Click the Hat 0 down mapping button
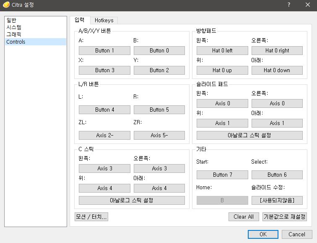 277,70
